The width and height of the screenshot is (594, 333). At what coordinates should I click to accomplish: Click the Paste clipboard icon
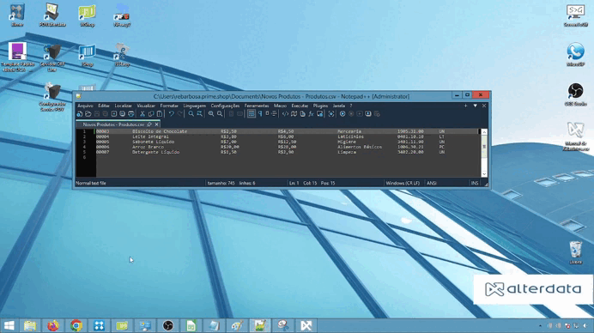point(160,113)
